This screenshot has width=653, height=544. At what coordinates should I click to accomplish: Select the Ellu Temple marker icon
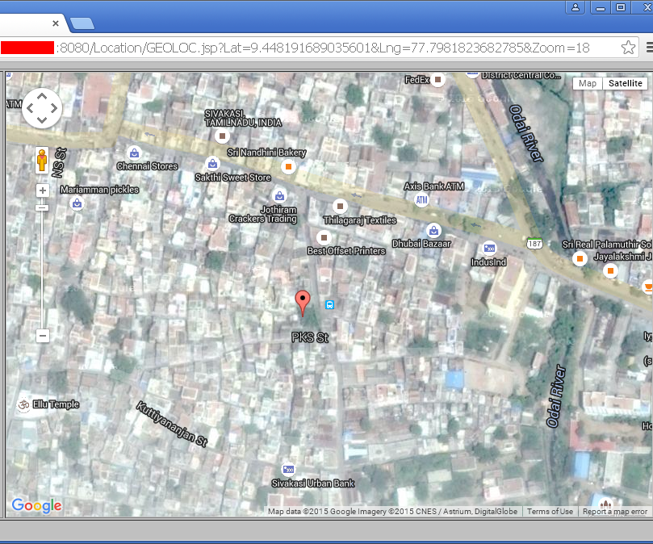23,404
